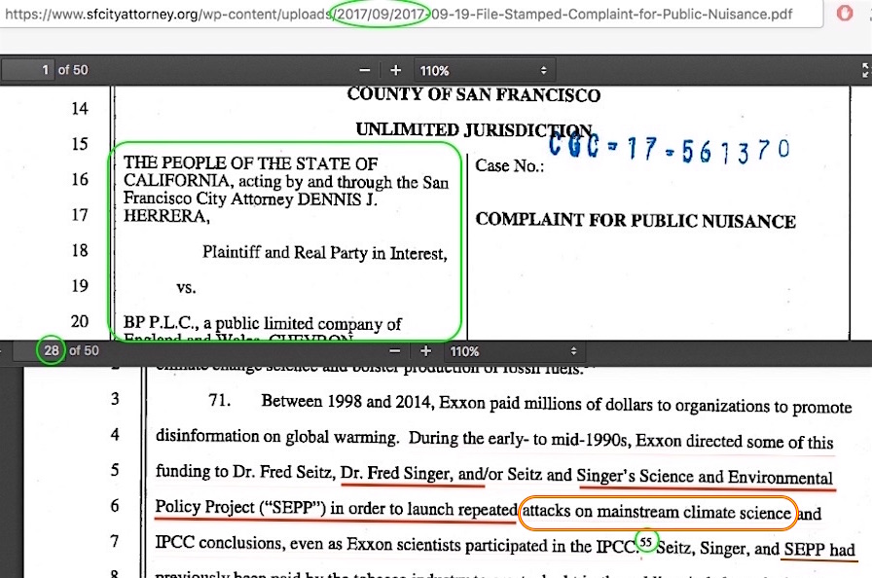Zoom in on the upper PDF viewer
872x578 pixels.
(395, 71)
